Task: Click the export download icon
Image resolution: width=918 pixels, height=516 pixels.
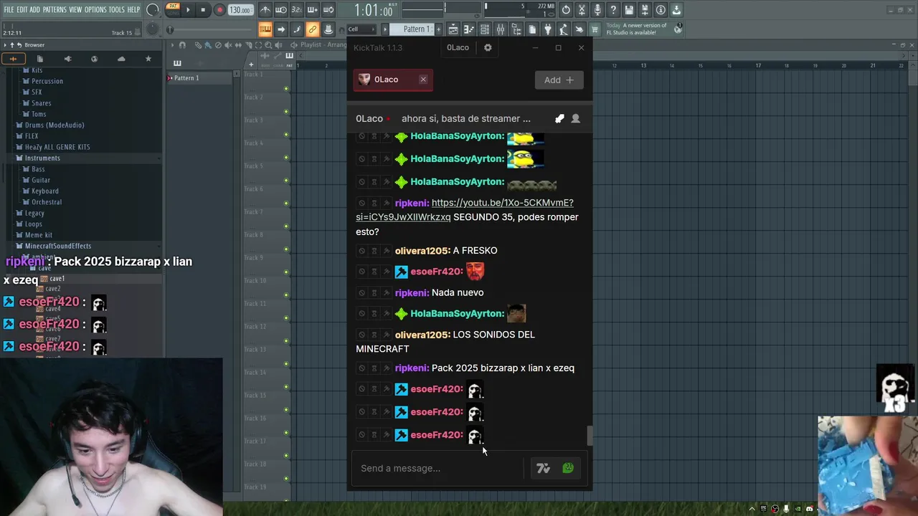Action: click(676, 10)
